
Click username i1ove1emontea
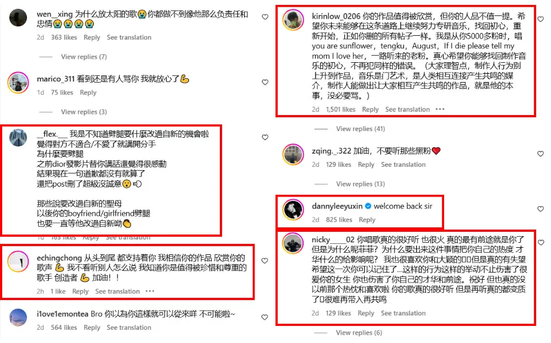pyautogui.click(x=63, y=314)
